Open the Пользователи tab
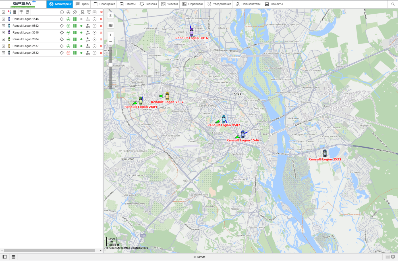This screenshot has width=398, height=261. (x=248, y=4)
